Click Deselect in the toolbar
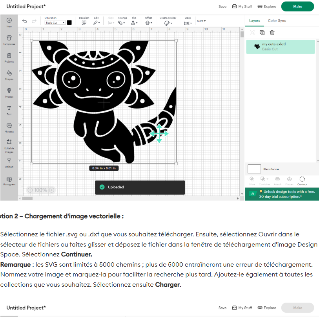 84,21
